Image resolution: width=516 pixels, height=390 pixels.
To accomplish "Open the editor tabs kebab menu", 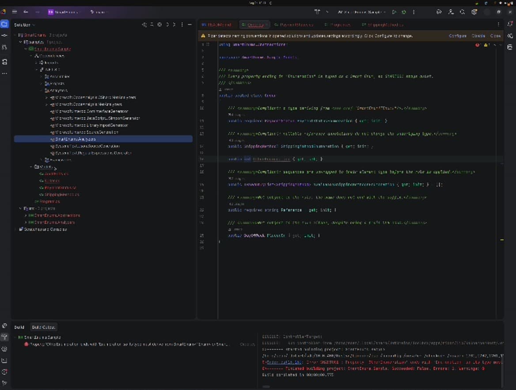I will click(498, 24).
